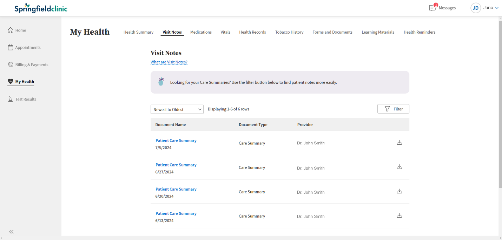Open Appointments from the sidebar
Screen dimensions: 502x240
[x=24, y=47]
